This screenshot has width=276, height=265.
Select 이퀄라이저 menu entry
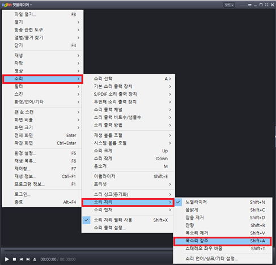tap(128, 176)
